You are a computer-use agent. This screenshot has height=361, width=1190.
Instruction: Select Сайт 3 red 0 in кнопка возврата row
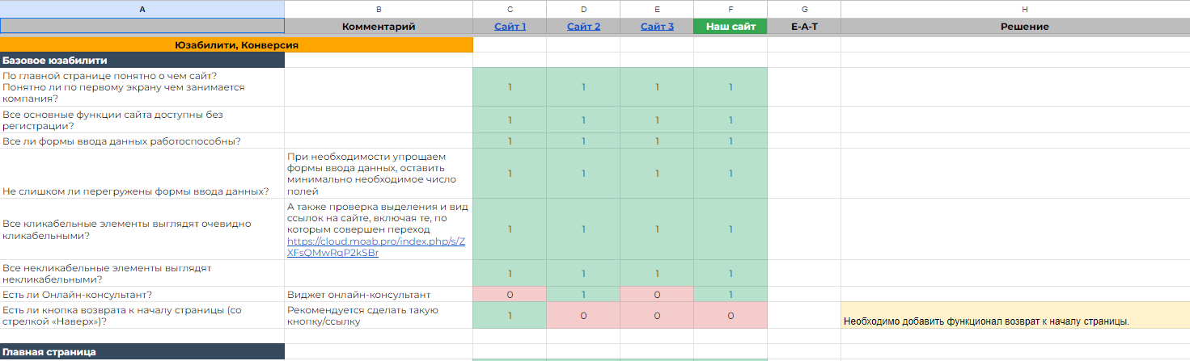657,316
